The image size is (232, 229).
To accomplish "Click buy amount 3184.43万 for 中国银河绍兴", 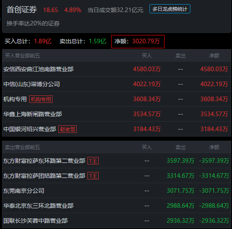I will pos(147,129).
